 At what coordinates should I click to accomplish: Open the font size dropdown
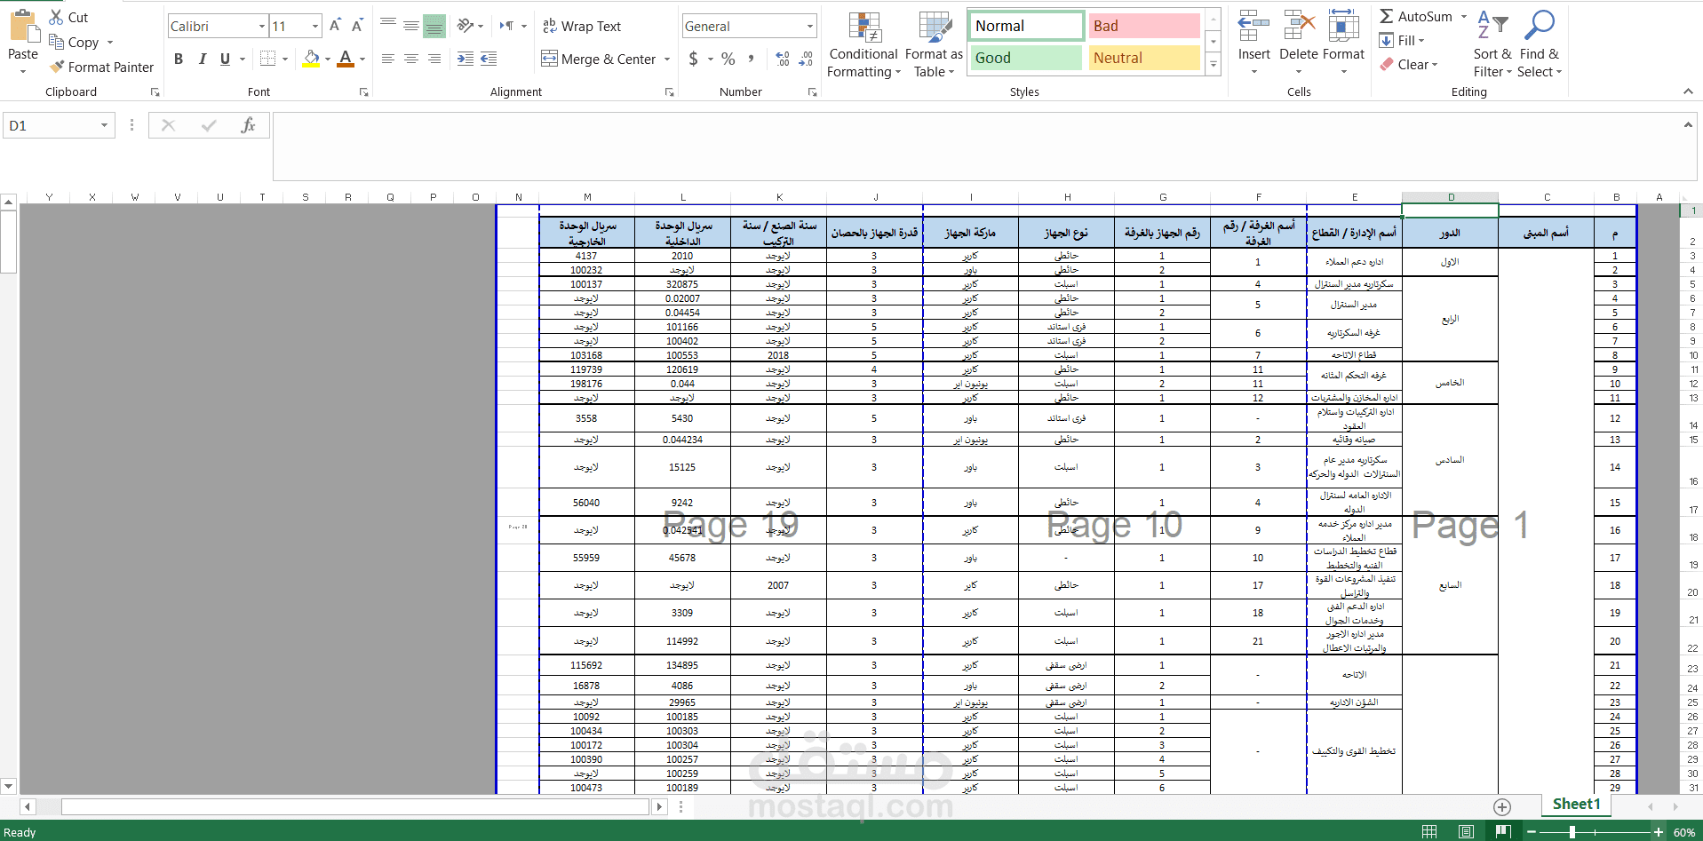tap(315, 26)
